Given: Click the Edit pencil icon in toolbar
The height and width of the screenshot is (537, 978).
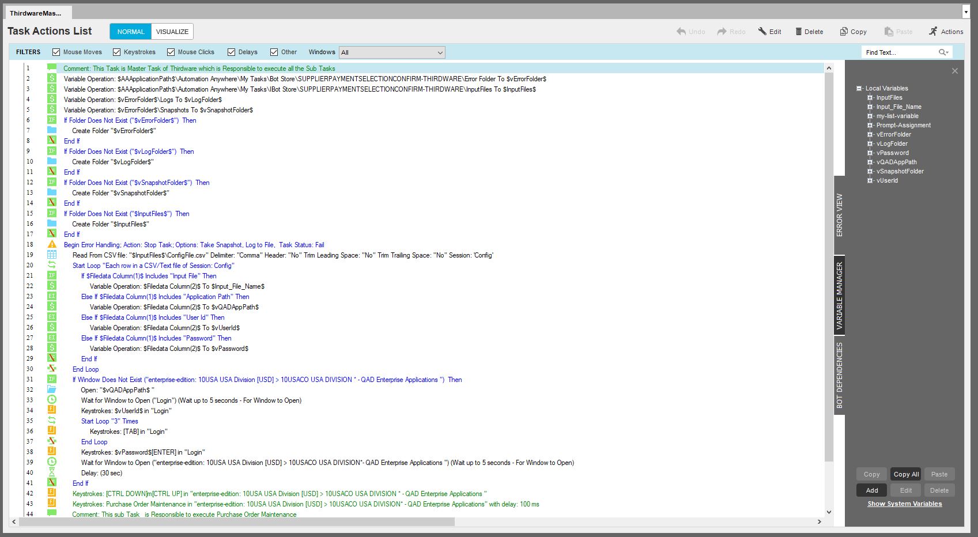Looking at the screenshot, I should [x=762, y=32].
